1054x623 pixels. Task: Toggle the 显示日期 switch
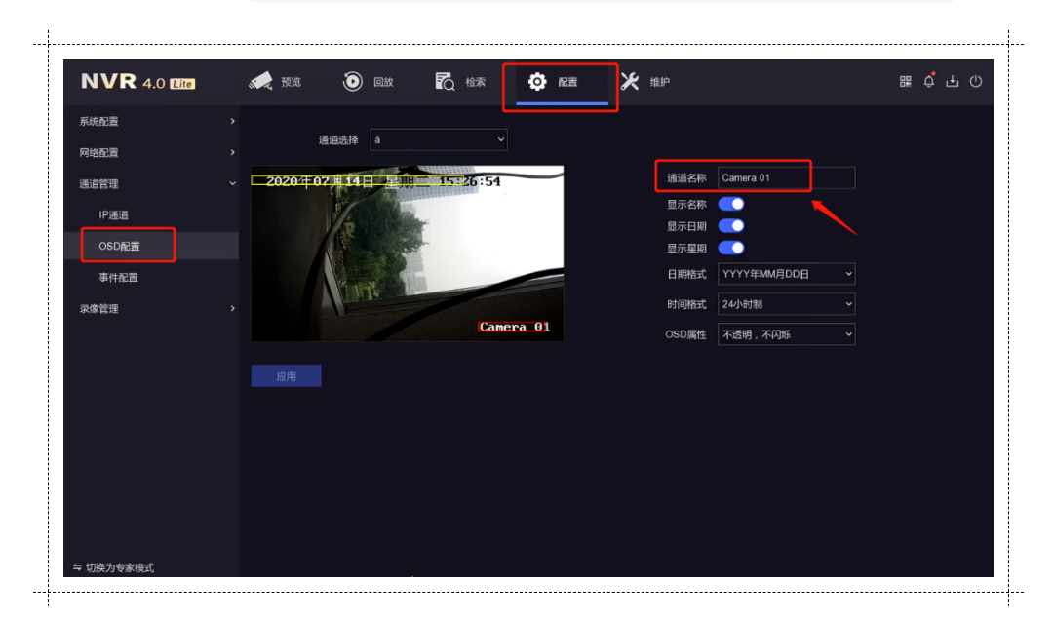(731, 226)
